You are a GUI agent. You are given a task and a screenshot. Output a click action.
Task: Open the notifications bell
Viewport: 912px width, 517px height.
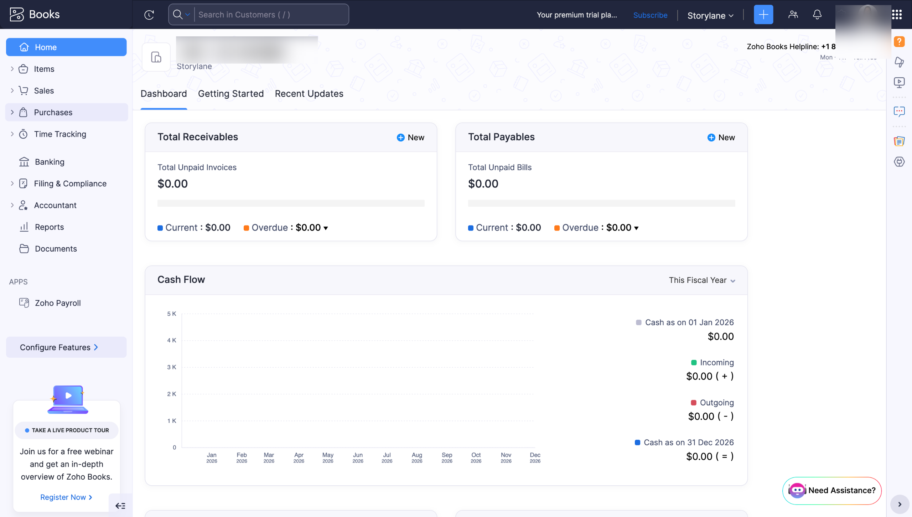817,15
